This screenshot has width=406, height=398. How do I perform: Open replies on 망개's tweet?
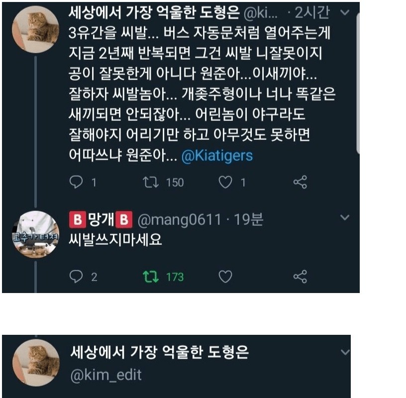[x=76, y=277]
